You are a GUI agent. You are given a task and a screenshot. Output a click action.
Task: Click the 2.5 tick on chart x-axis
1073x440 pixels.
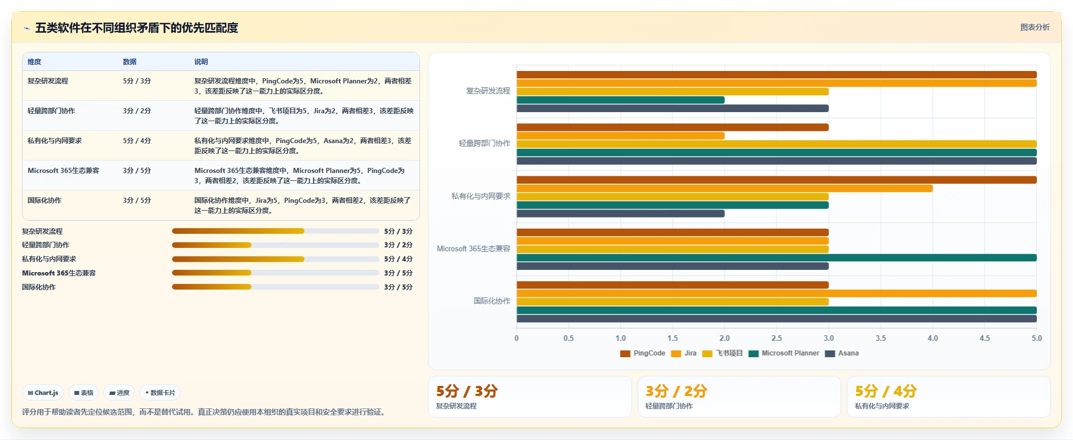[776, 338]
